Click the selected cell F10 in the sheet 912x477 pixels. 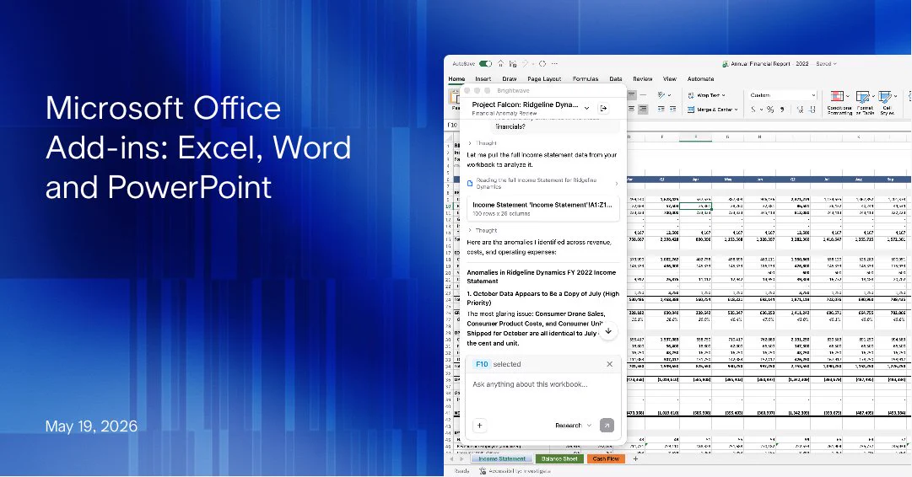tap(696, 206)
